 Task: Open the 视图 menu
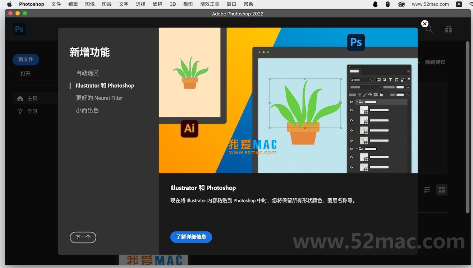(x=188, y=4)
